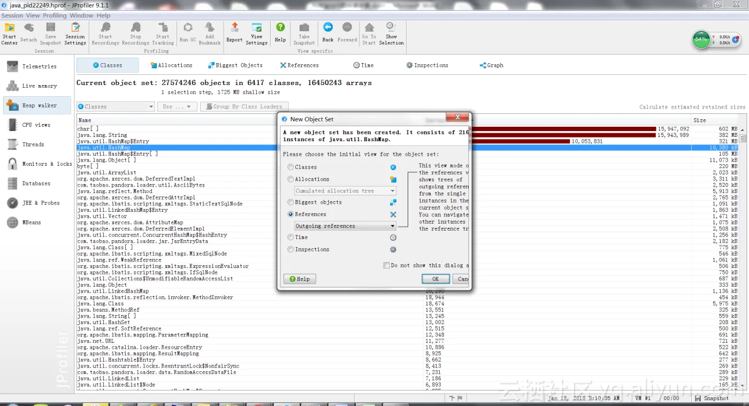Screen dimensions: 749x406
Task: Click the Export toolbar icon
Action: (234, 32)
